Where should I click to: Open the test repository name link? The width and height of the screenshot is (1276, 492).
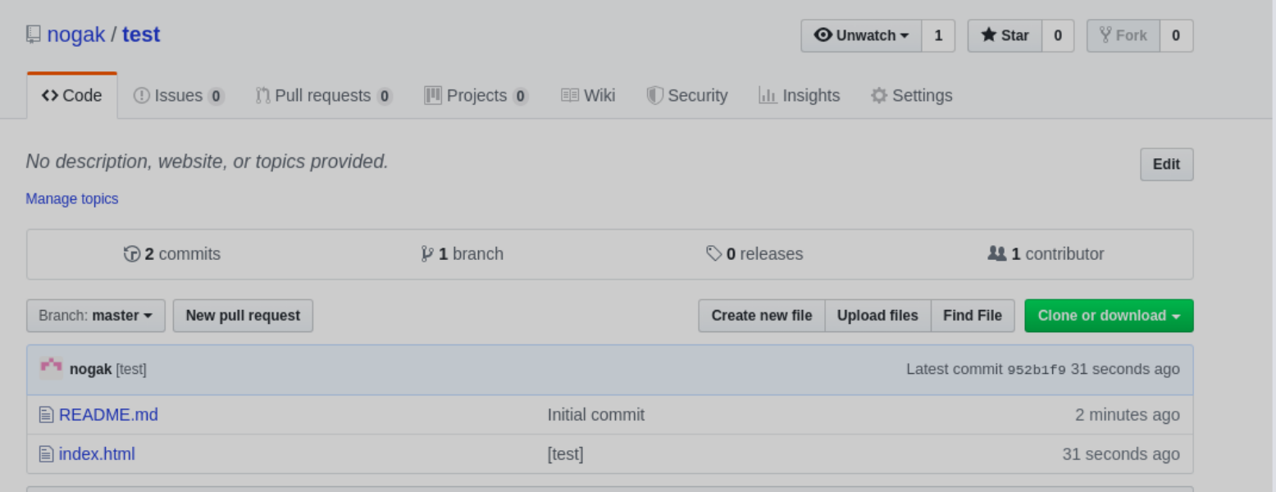coord(141,34)
